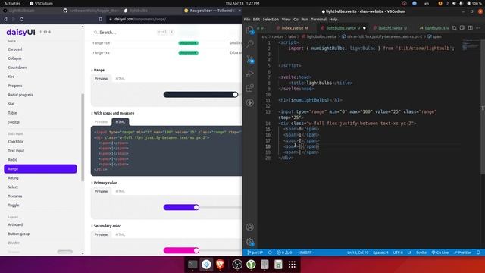Viewport: 485px width, 273px height.
Task: Open the View menu in VSCodium
Action: click(286, 20)
